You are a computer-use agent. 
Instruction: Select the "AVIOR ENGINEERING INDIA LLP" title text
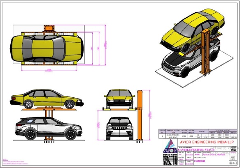[207, 142]
